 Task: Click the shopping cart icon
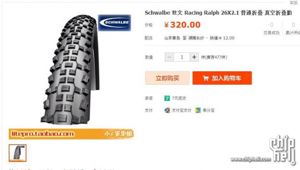(x=206, y=78)
